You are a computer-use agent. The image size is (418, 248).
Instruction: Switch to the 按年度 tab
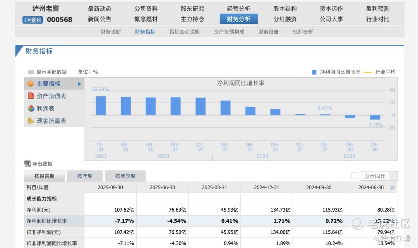[85, 176]
